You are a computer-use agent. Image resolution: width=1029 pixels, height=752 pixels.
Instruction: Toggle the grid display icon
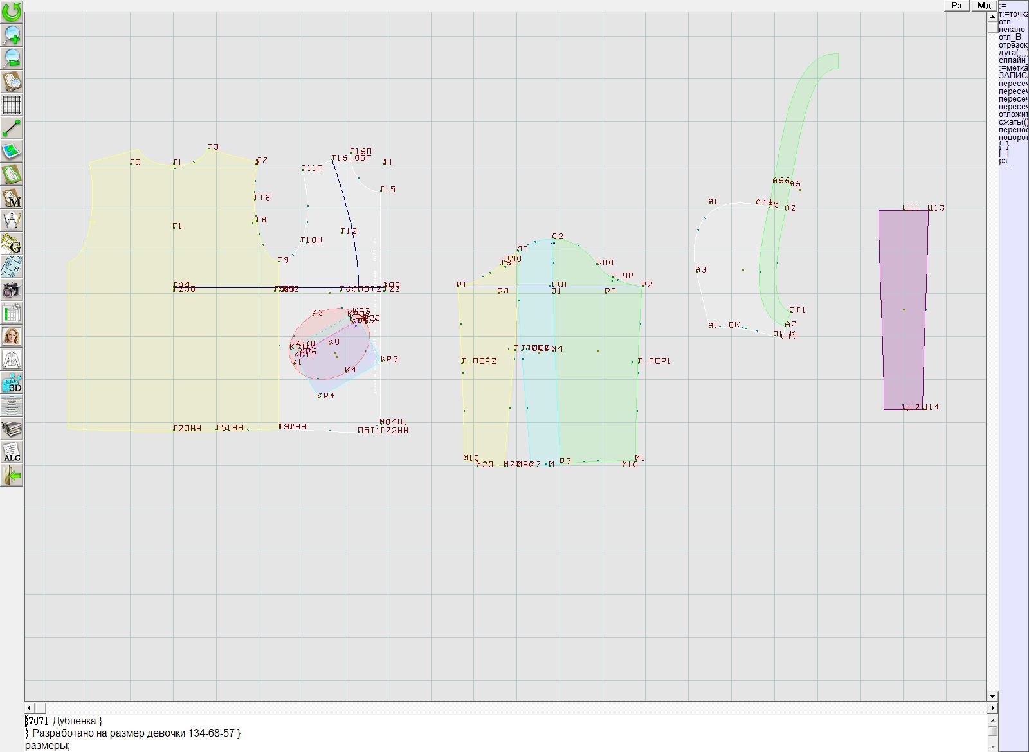(12, 105)
